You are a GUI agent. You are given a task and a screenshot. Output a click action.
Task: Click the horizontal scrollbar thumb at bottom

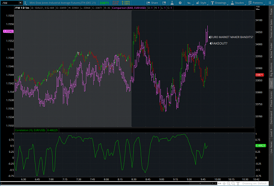[200, 183]
